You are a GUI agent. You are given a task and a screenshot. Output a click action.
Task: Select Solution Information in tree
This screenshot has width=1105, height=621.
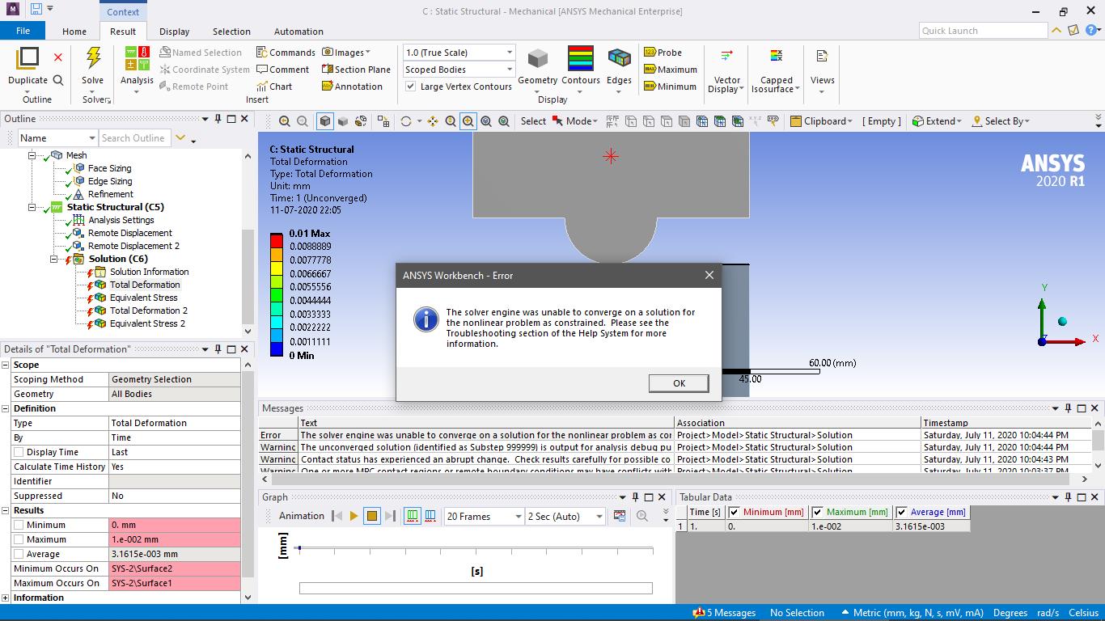coord(149,272)
